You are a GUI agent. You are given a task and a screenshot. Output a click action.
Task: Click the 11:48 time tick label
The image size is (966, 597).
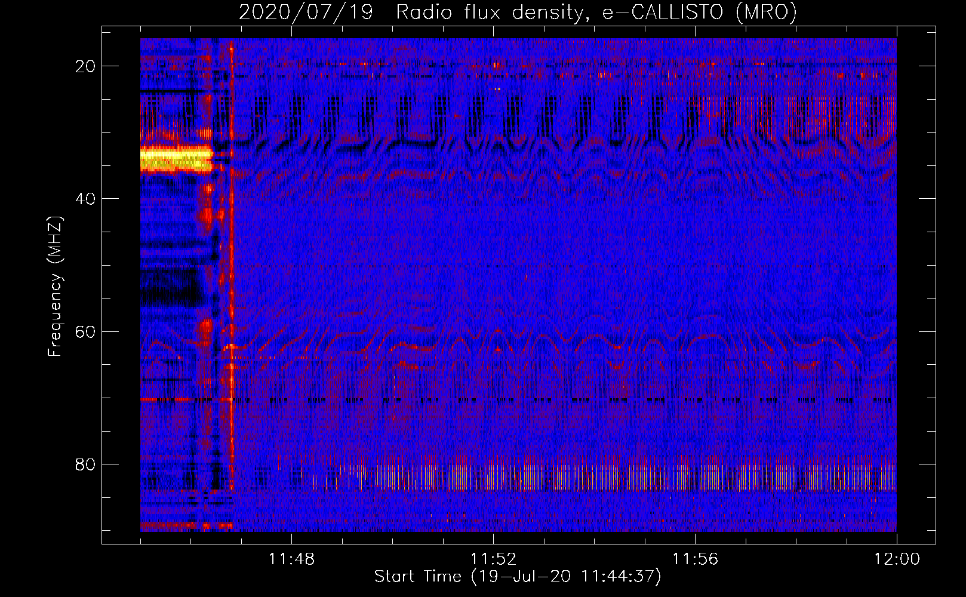point(291,559)
